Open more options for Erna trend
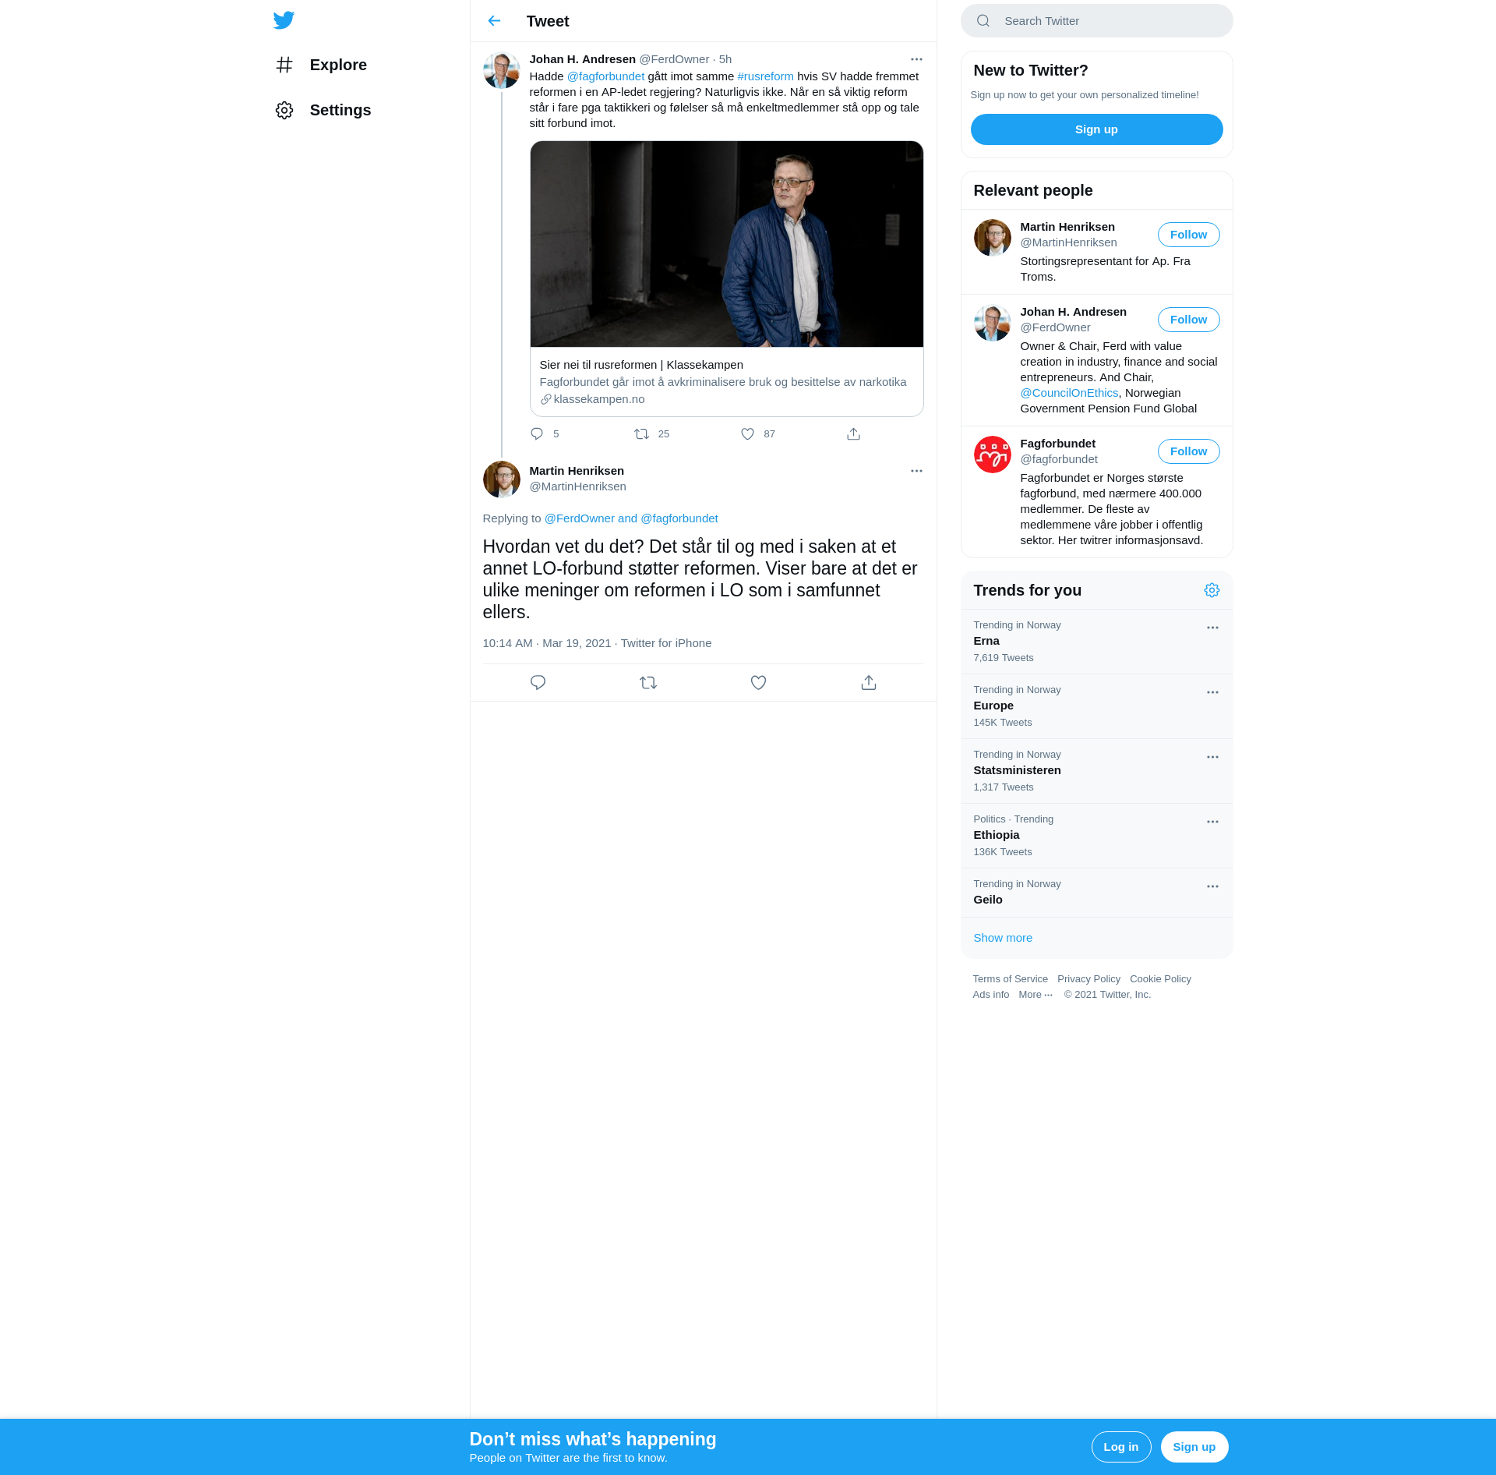1496x1475 pixels. point(1212,628)
